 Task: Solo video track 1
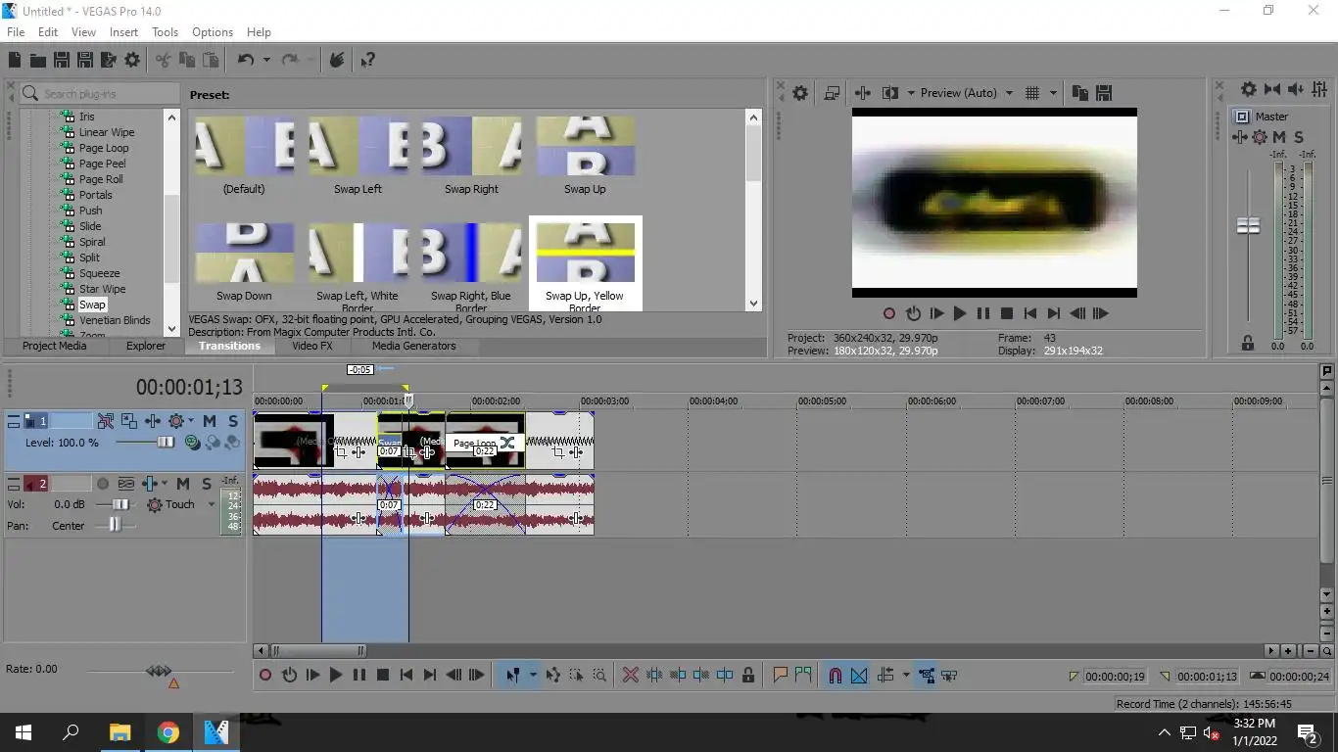(232, 421)
